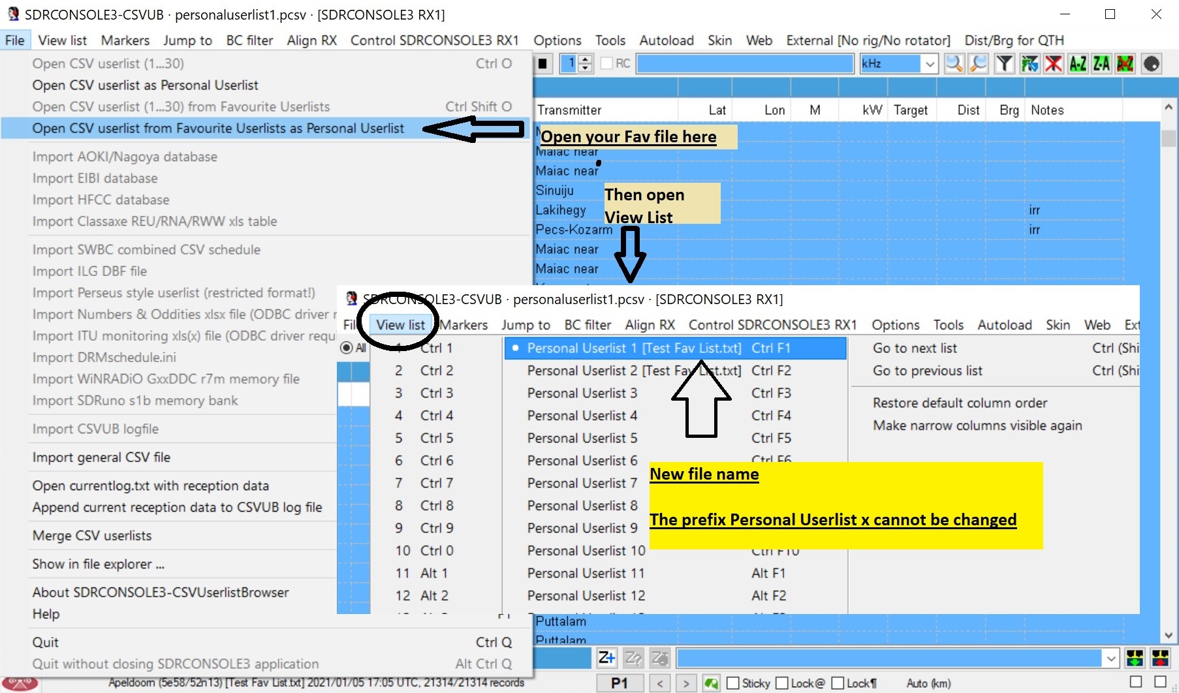Image resolution: width=1179 pixels, height=693 pixels.
Task: Click the first magnifier search icon
Action: point(954,63)
